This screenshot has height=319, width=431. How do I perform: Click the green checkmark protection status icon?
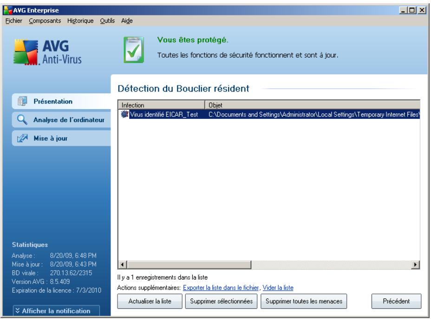[x=134, y=50]
